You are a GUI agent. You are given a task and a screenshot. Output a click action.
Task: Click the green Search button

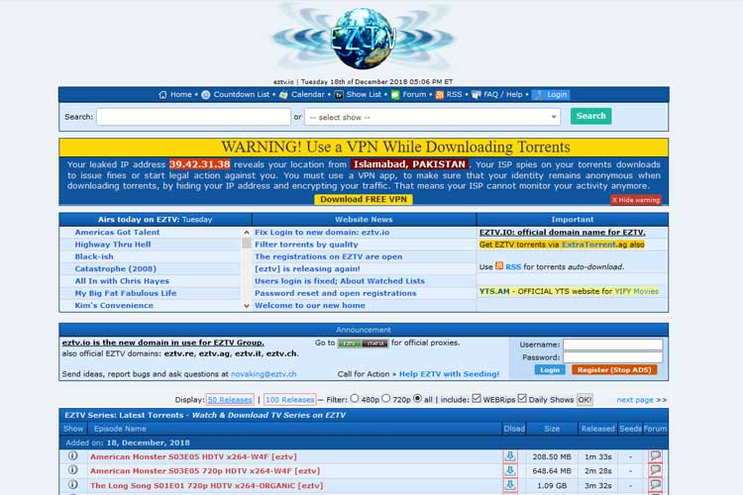[590, 116]
